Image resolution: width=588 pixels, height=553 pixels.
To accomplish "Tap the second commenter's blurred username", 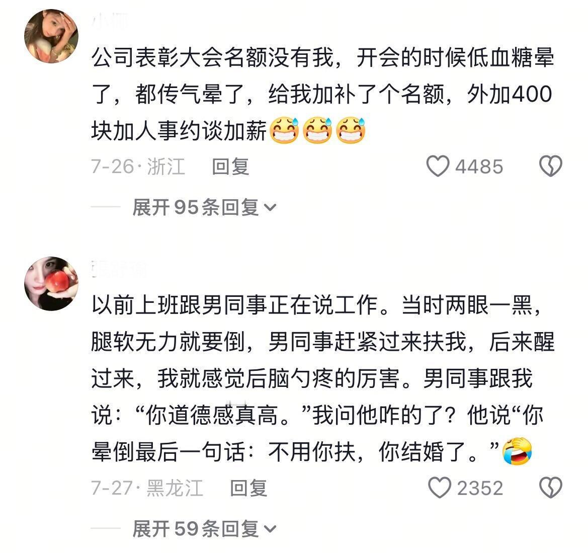I will (119, 269).
